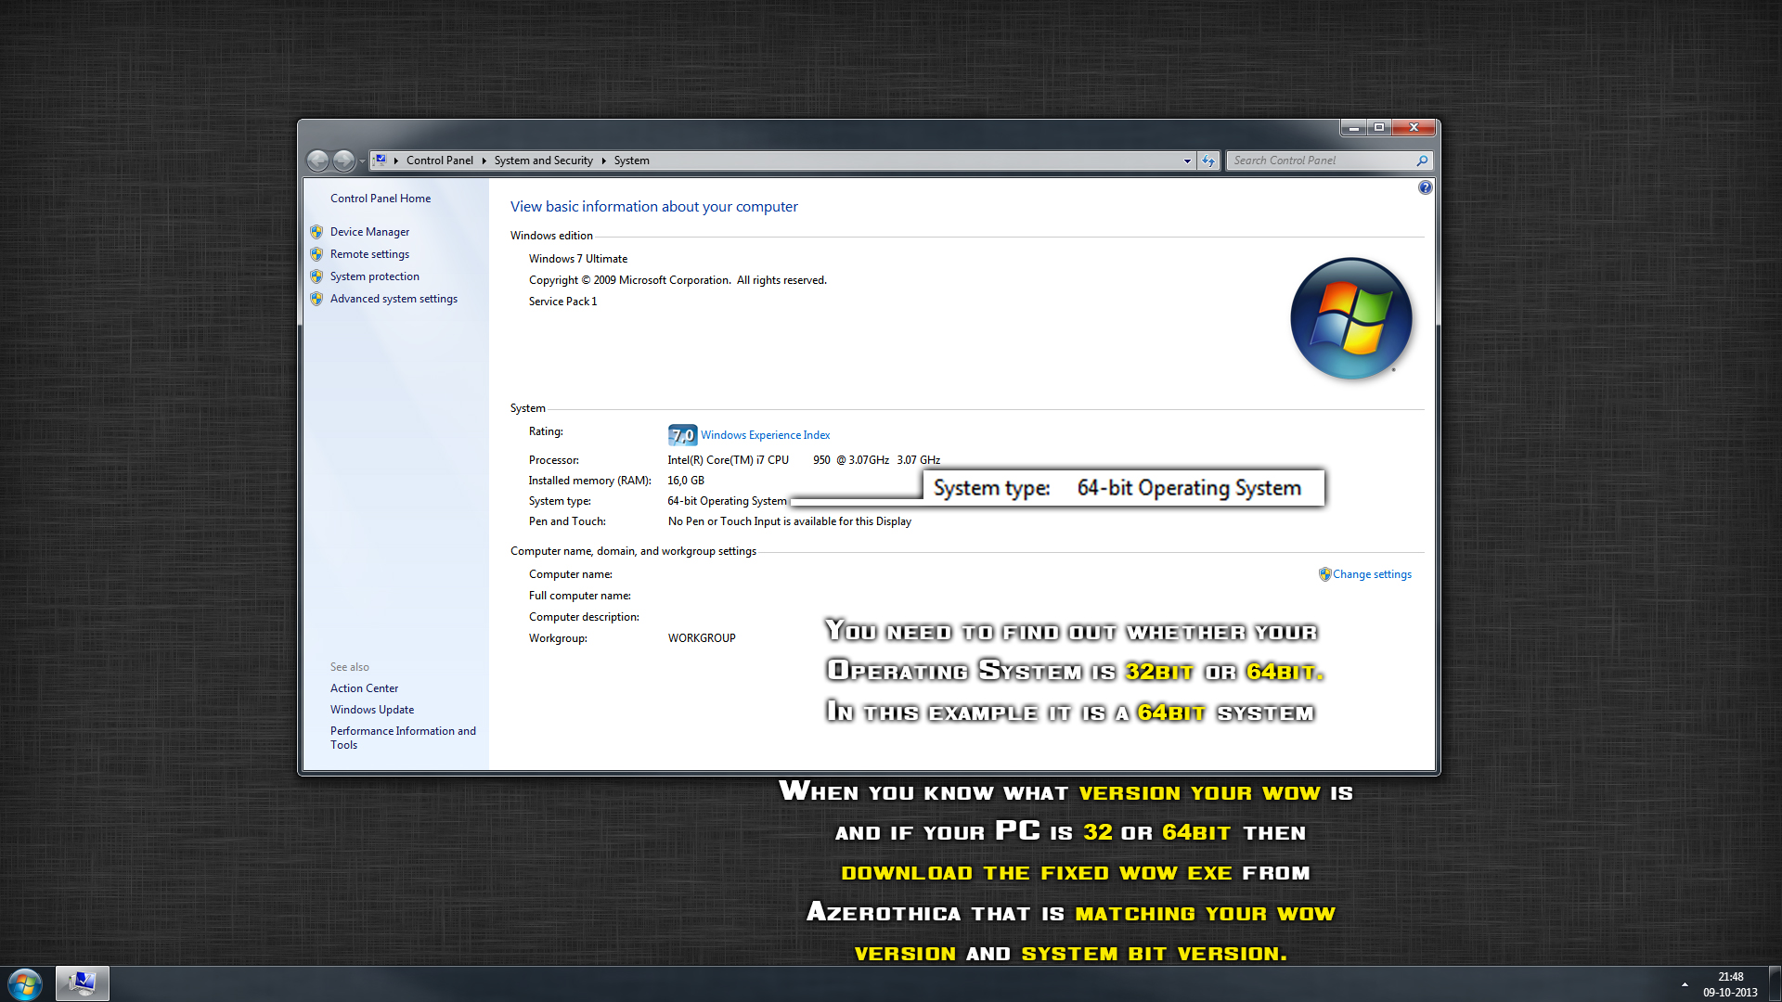Click the Remote settings shield icon
This screenshot has height=1002, width=1782.
(316, 254)
